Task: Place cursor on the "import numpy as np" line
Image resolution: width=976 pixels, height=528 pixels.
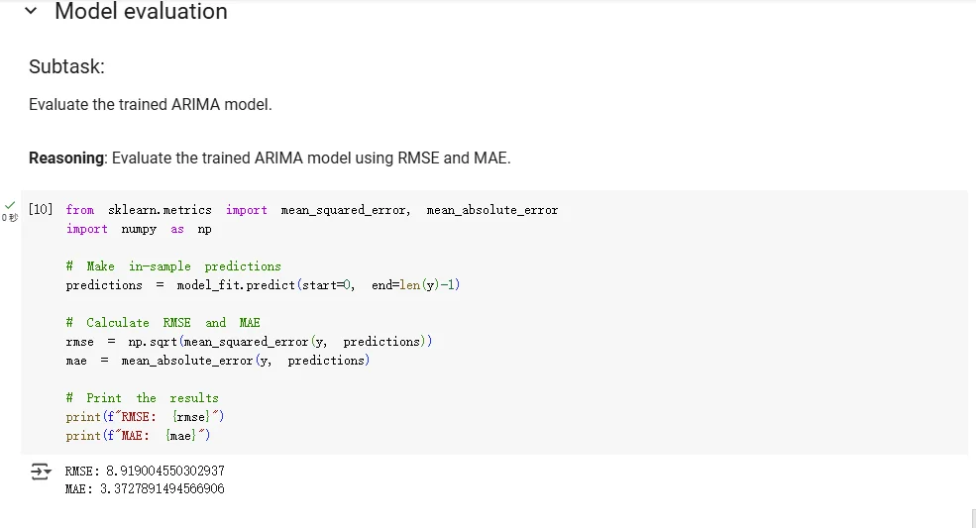Action: (x=139, y=229)
